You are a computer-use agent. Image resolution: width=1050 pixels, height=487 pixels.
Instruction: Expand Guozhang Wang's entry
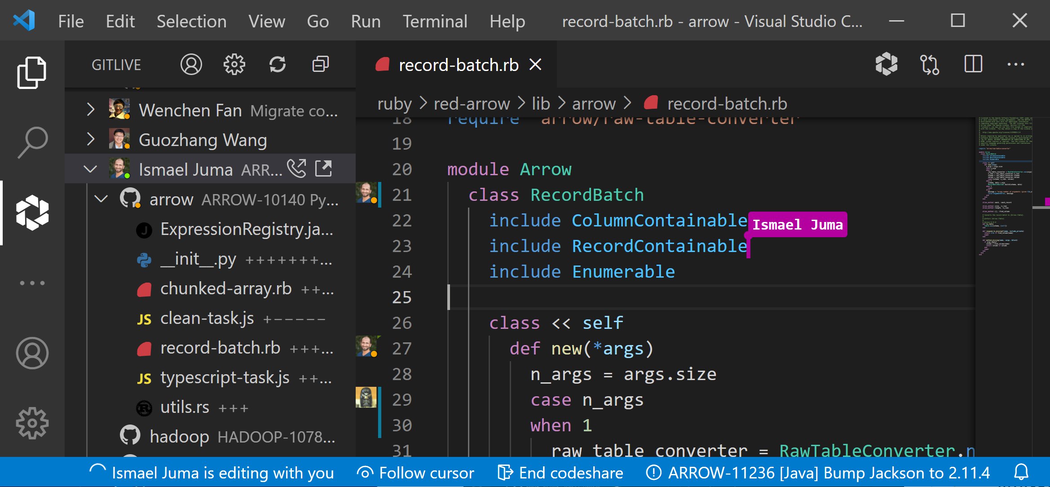[x=91, y=139]
